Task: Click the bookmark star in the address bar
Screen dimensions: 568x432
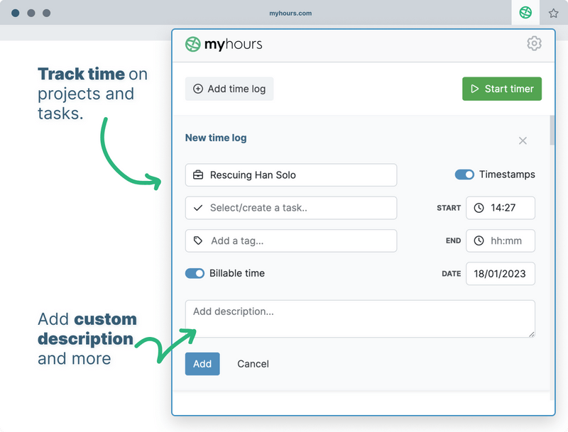Action: pyautogui.click(x=552, y=12)
